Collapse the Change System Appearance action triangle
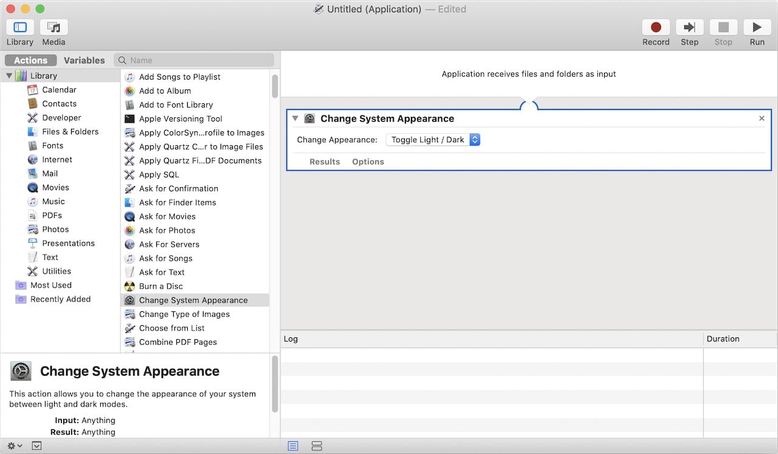 (295, 119)
